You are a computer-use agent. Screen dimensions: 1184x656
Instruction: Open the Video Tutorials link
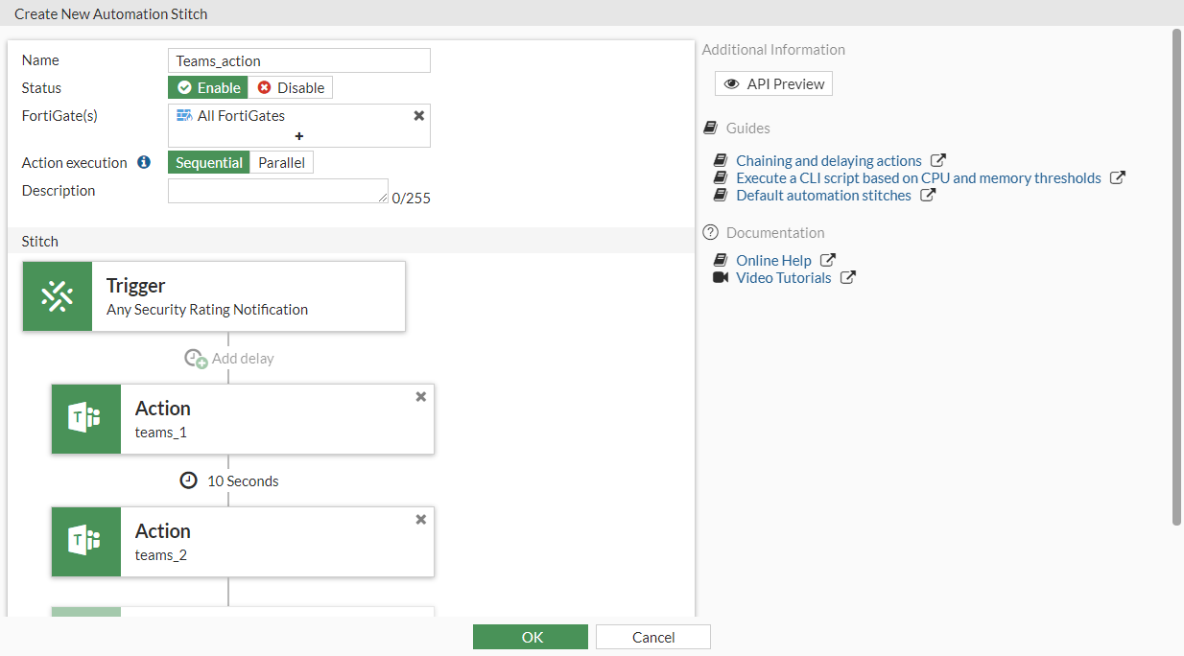coord(783,278)
